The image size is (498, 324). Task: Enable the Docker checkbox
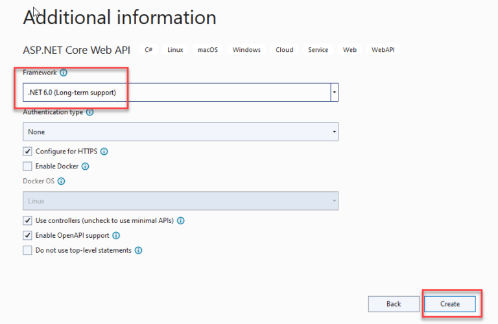28,167
